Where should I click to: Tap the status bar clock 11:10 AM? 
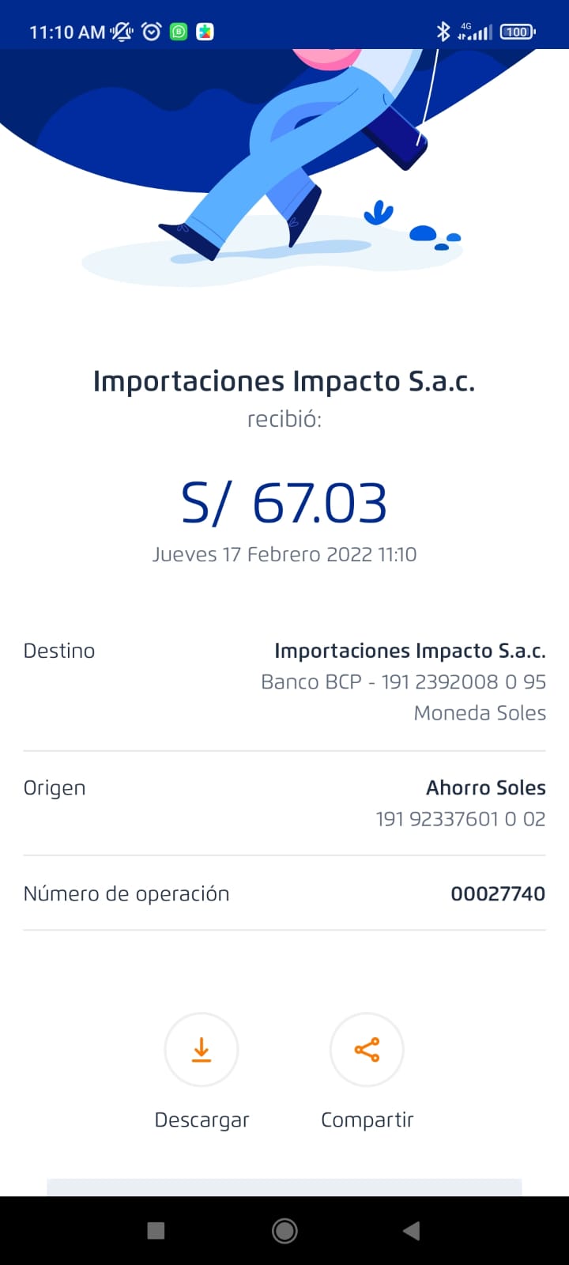67,32
